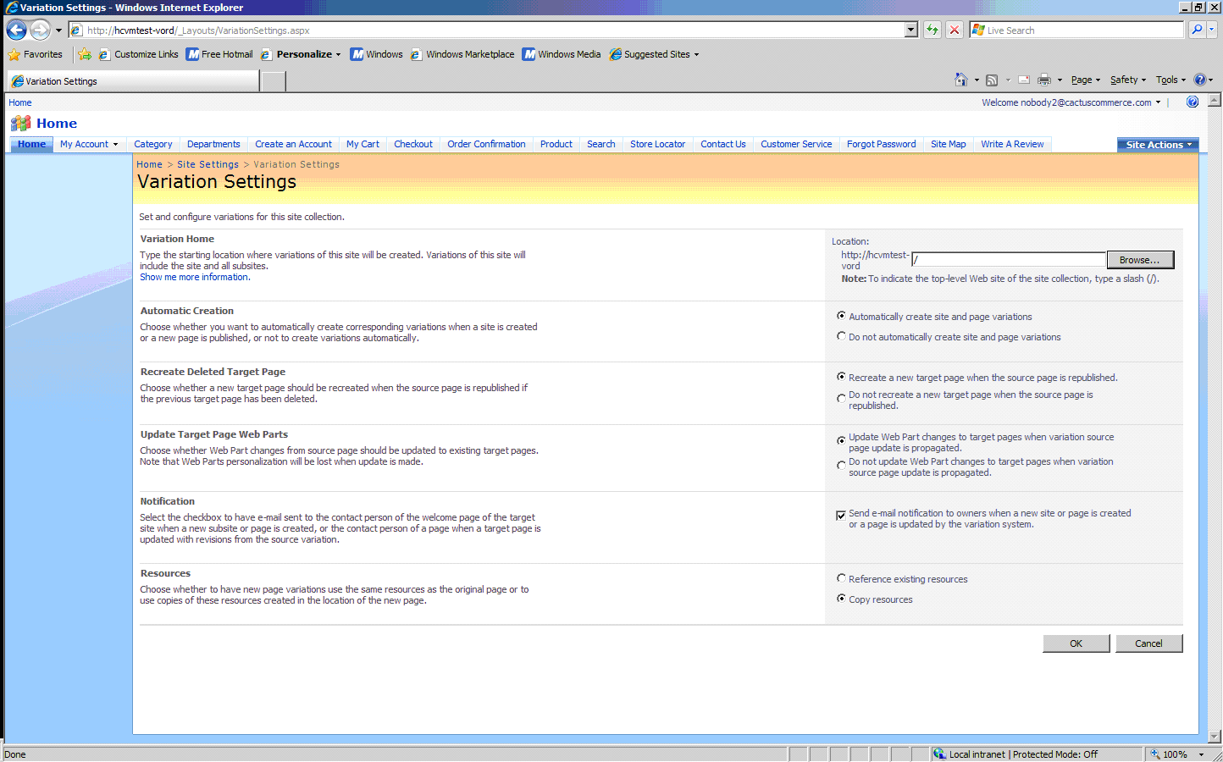Open the Tools menu dropdown

[1170, 80]
